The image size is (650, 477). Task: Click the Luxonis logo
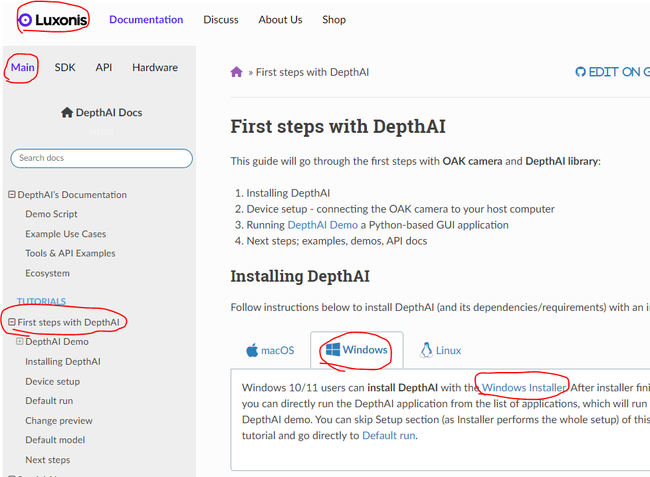53,19
